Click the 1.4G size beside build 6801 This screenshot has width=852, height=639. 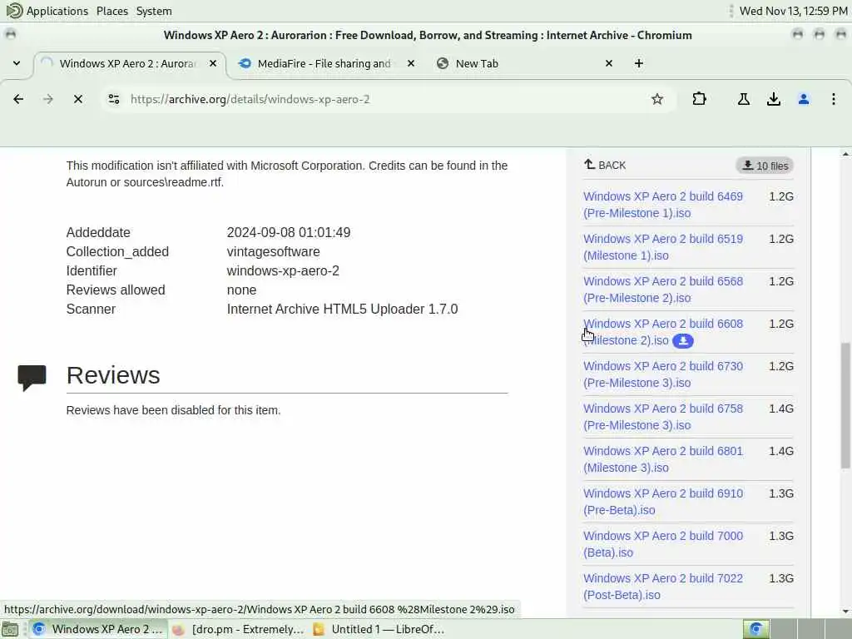(780, 451)
